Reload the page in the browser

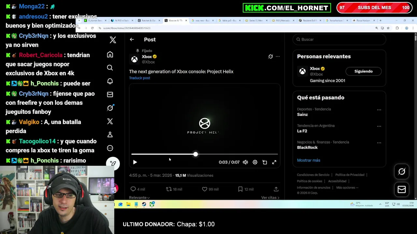pos(92,28)
